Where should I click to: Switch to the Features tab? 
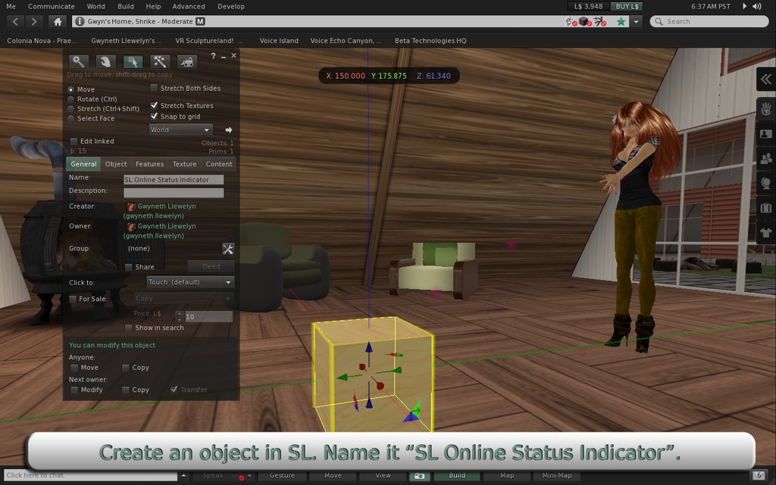pyautogui.click(x=149, y=164)
